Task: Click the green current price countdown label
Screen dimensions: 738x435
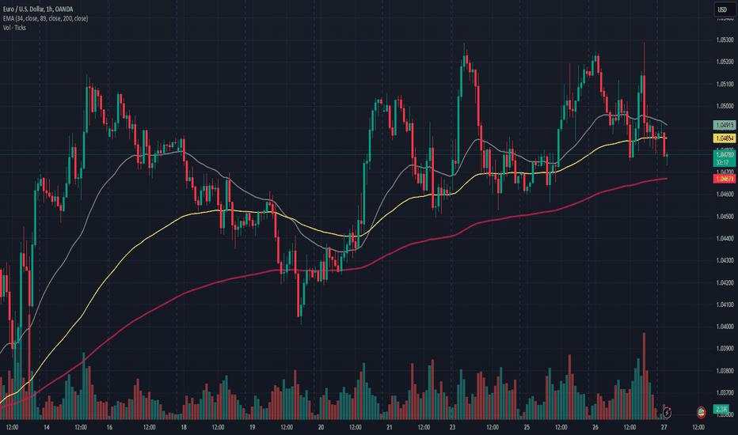Action: click(722, 158)
